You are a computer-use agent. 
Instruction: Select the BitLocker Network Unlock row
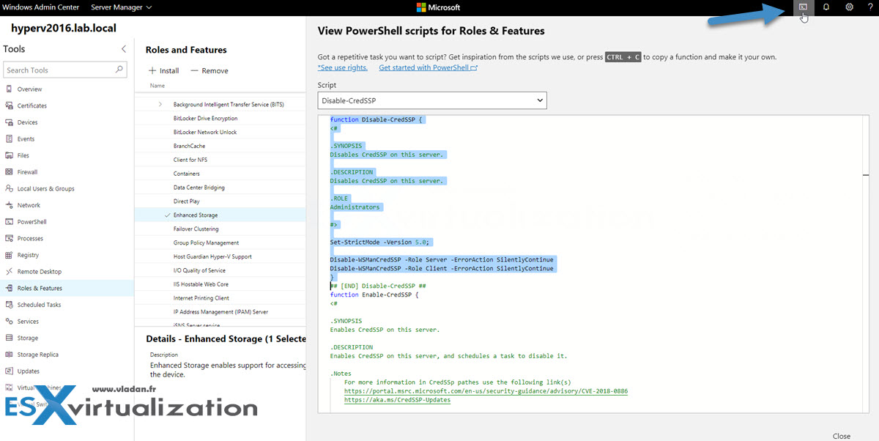pyautogui.click(x=220, y=133)
